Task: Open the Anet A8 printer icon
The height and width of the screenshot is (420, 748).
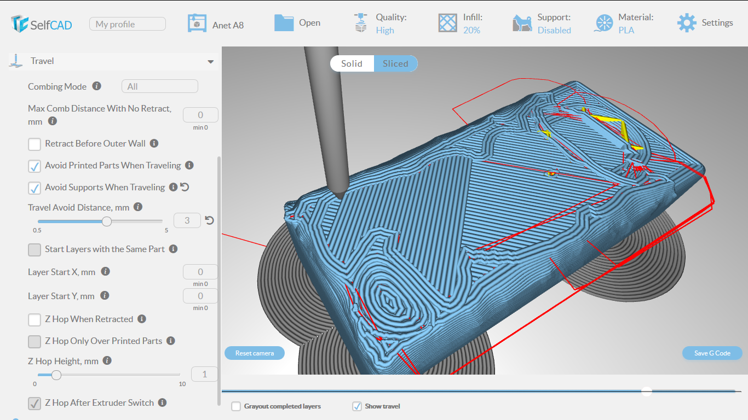Action: [x=197, y=23]
